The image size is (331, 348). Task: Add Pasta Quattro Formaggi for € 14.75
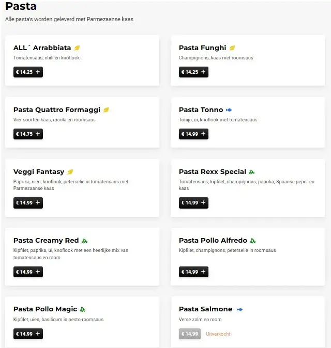28,134
